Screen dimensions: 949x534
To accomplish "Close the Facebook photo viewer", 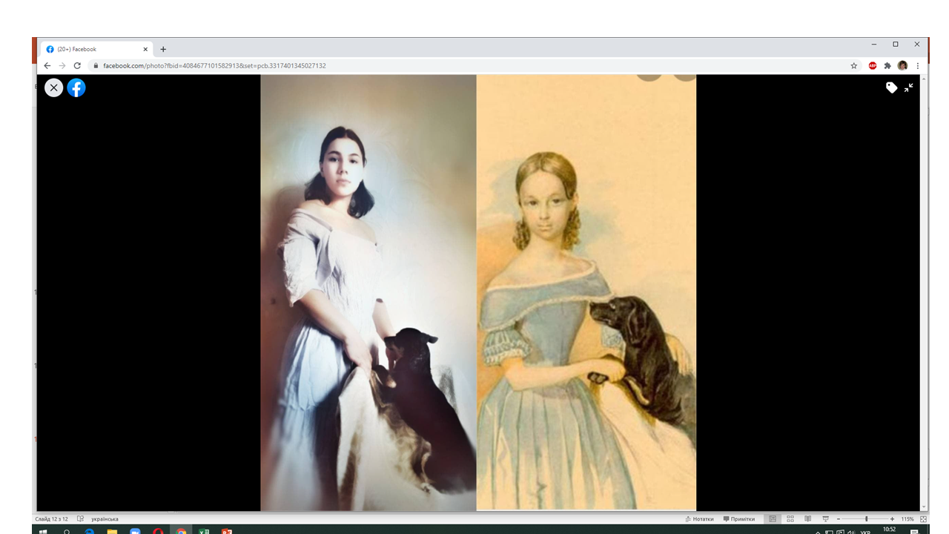I will (x=53, y=88).
